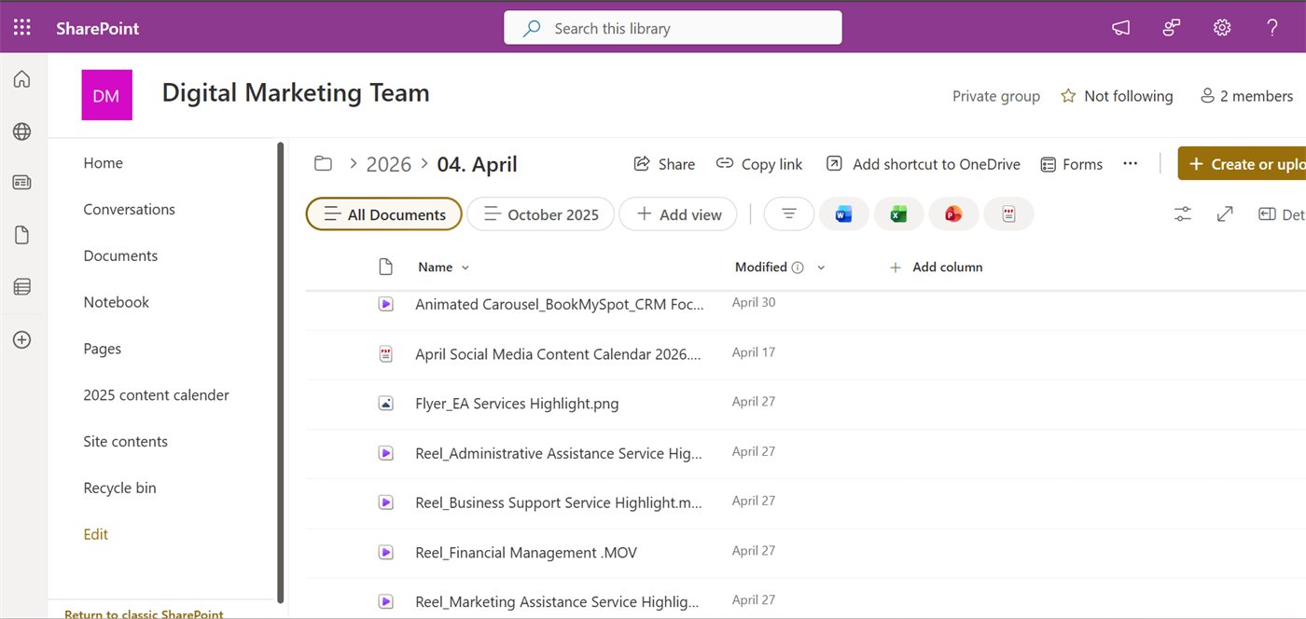Navigate to the 2026 breadcrumb folder
This screenshot has height=619, width=1306.
coord(388,164)
